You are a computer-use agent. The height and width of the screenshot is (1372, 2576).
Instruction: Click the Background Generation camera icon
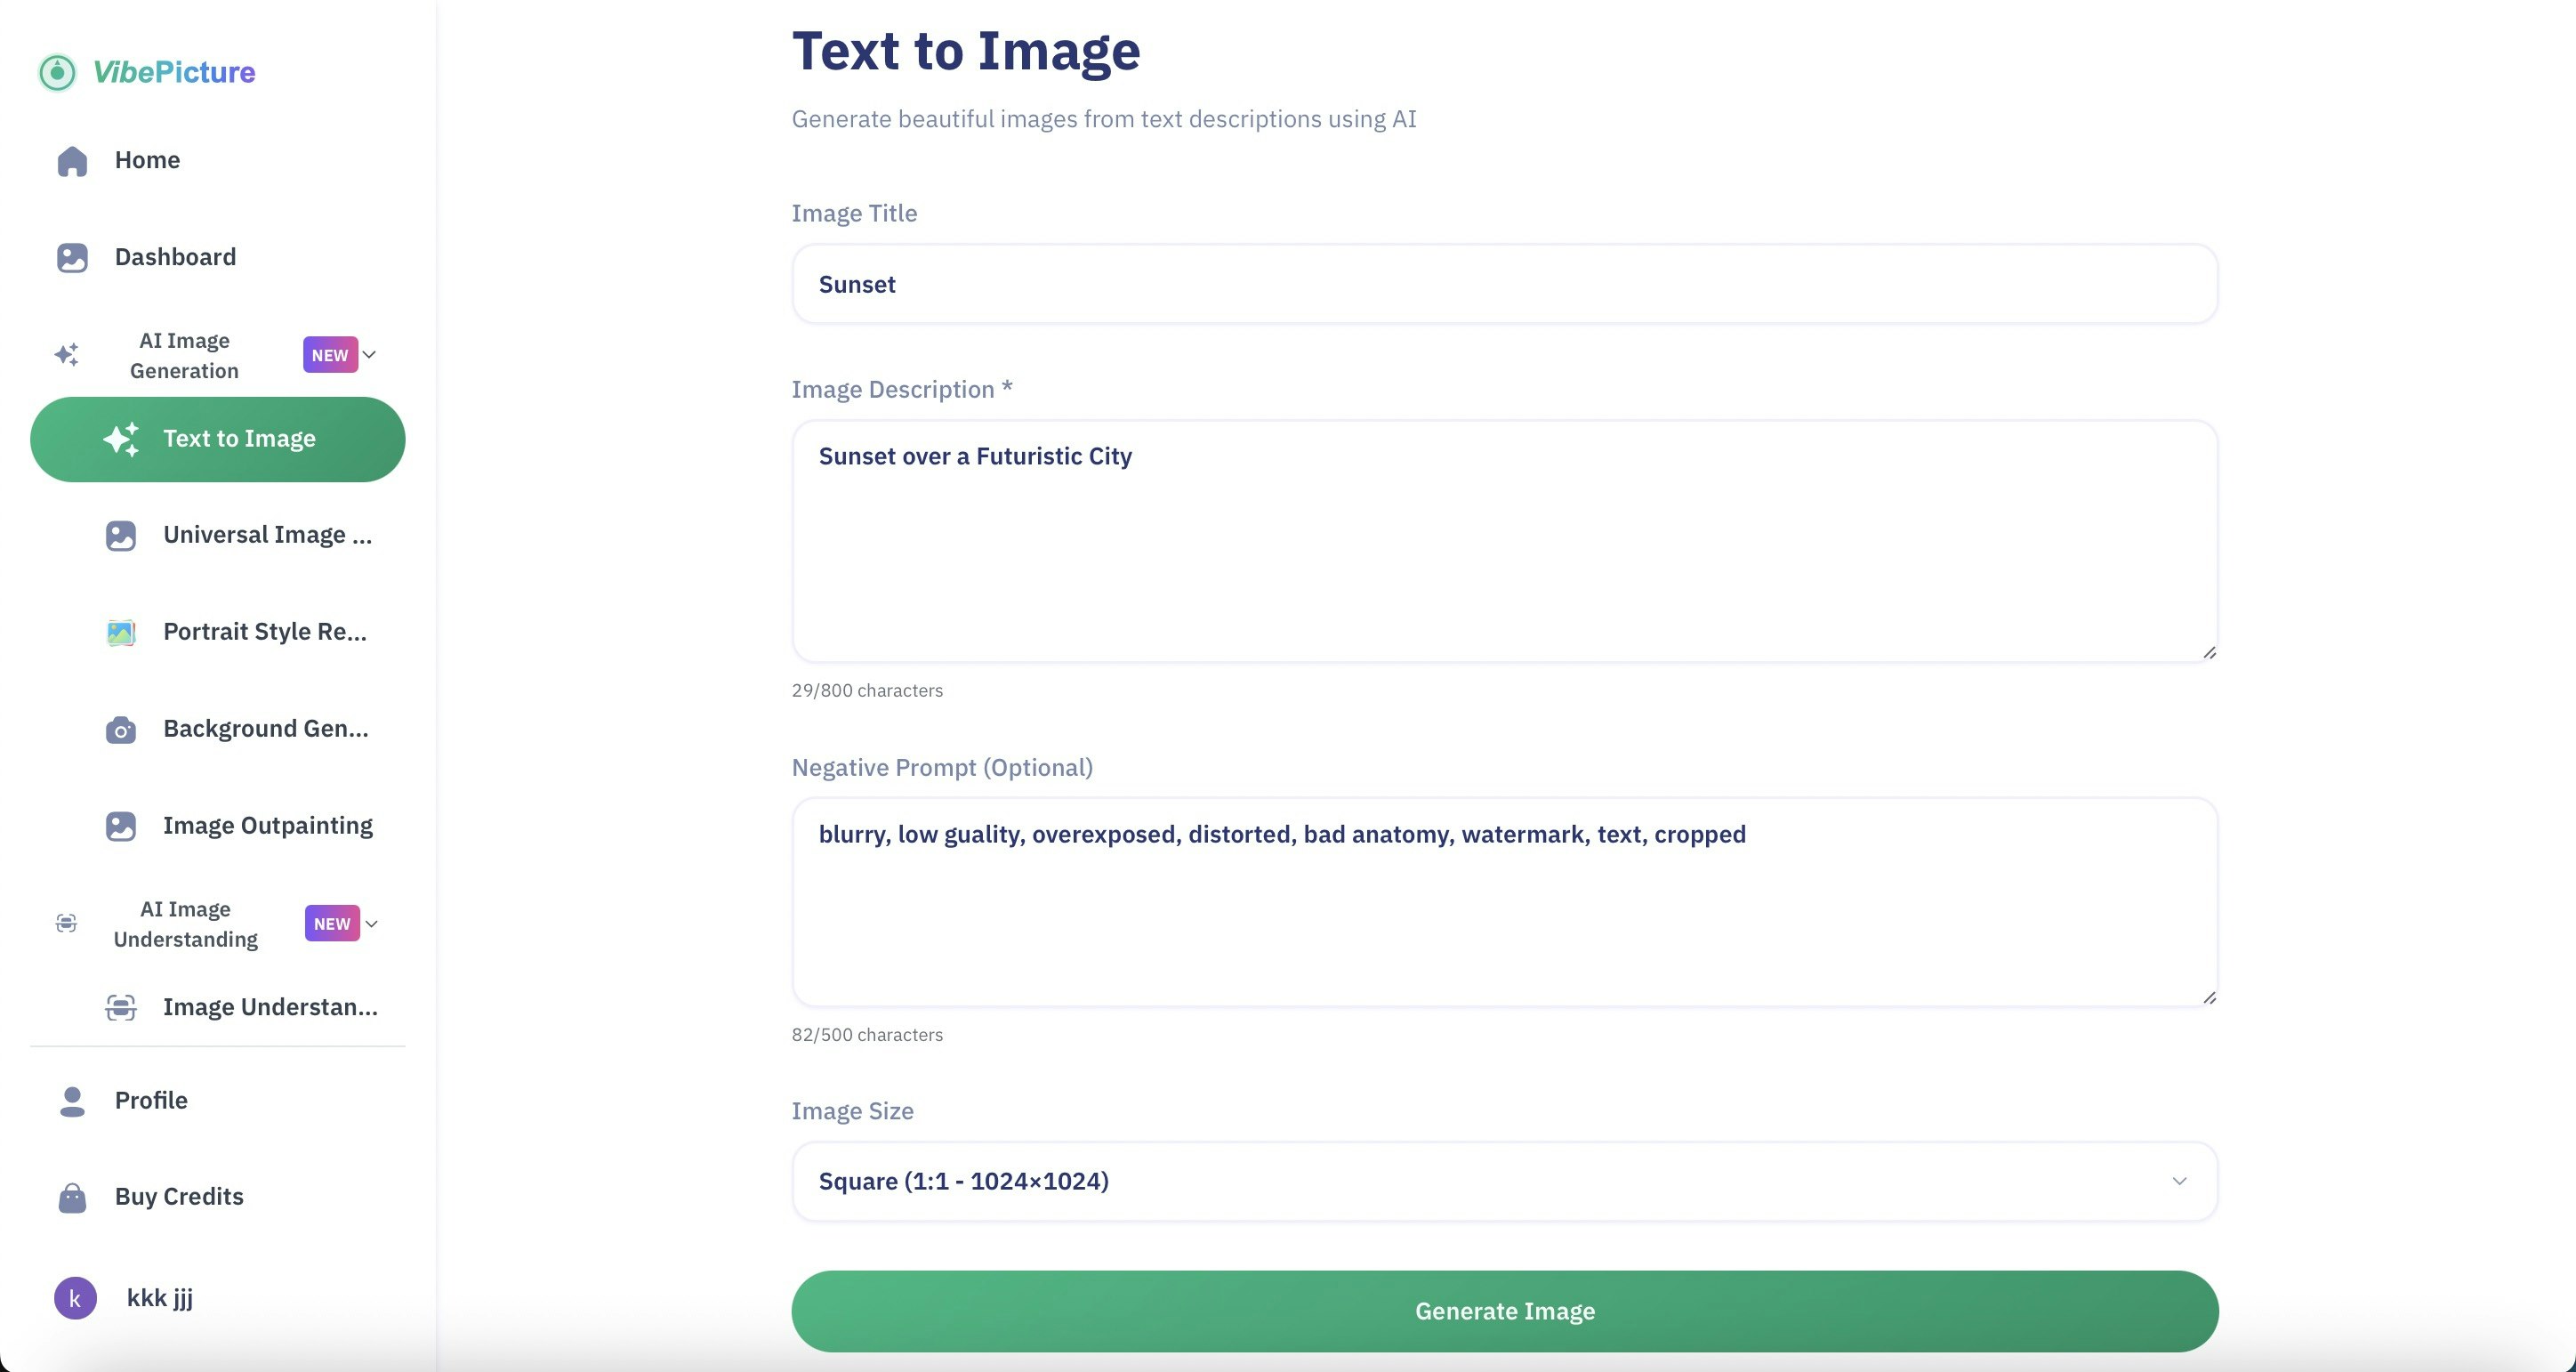click(x=121, y=730)
